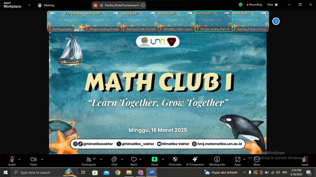Viewport: 316px width, 177px height.
Task: Expand the arrow next to Chat
Action: (x=122, y=159)
